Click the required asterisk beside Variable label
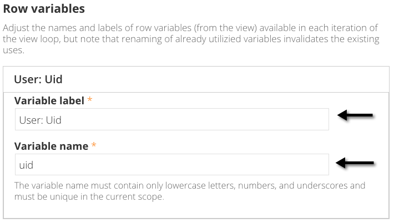394x223 pixels. click(90, 101)
